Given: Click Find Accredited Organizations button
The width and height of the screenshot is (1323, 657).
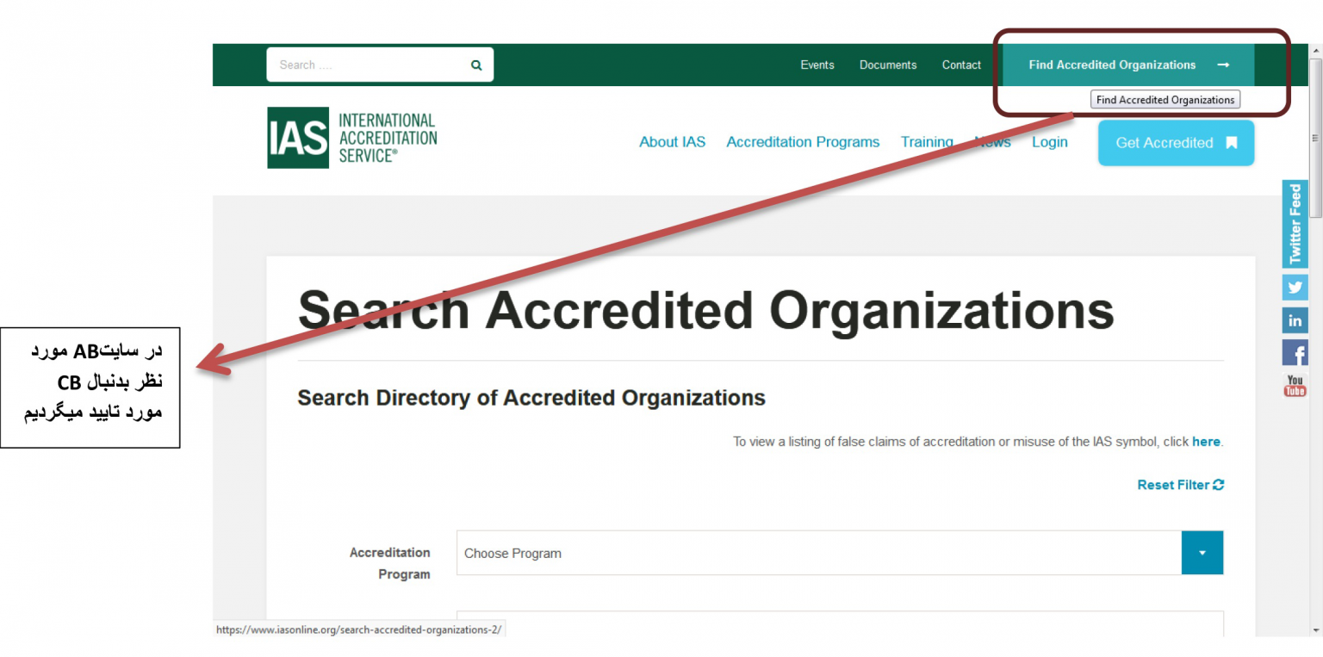Looking at the screenshot, I should click(1127, 65).
